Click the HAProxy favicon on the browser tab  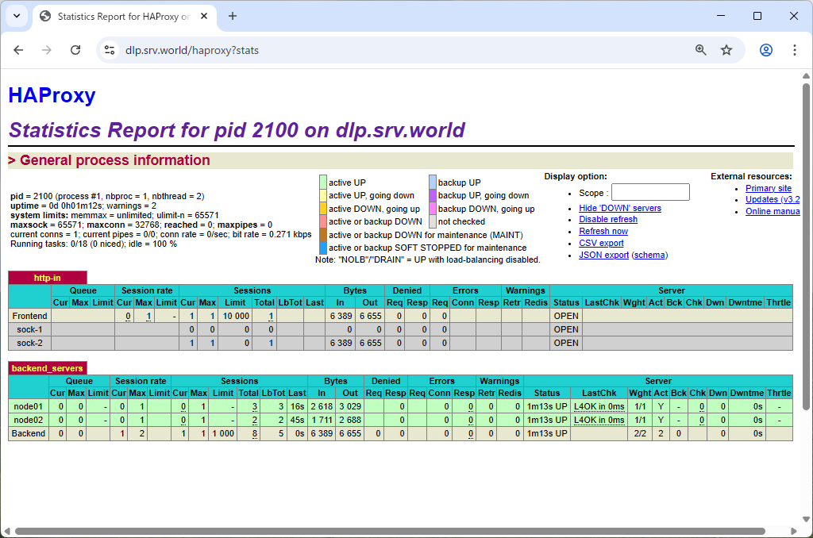click(x=45, y=16)
